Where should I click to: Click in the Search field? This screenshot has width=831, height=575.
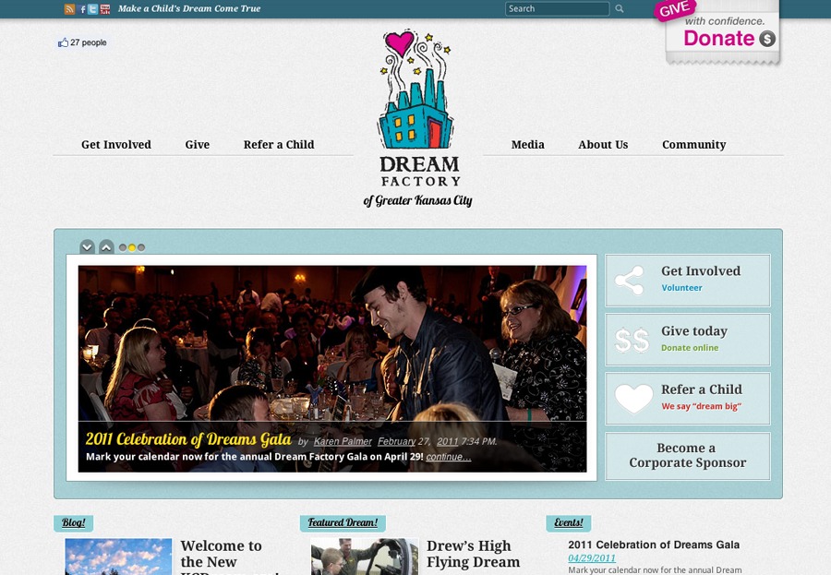(x=557, y=8)
